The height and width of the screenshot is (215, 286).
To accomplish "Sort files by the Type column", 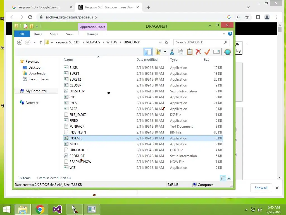I will pos(185,60).
